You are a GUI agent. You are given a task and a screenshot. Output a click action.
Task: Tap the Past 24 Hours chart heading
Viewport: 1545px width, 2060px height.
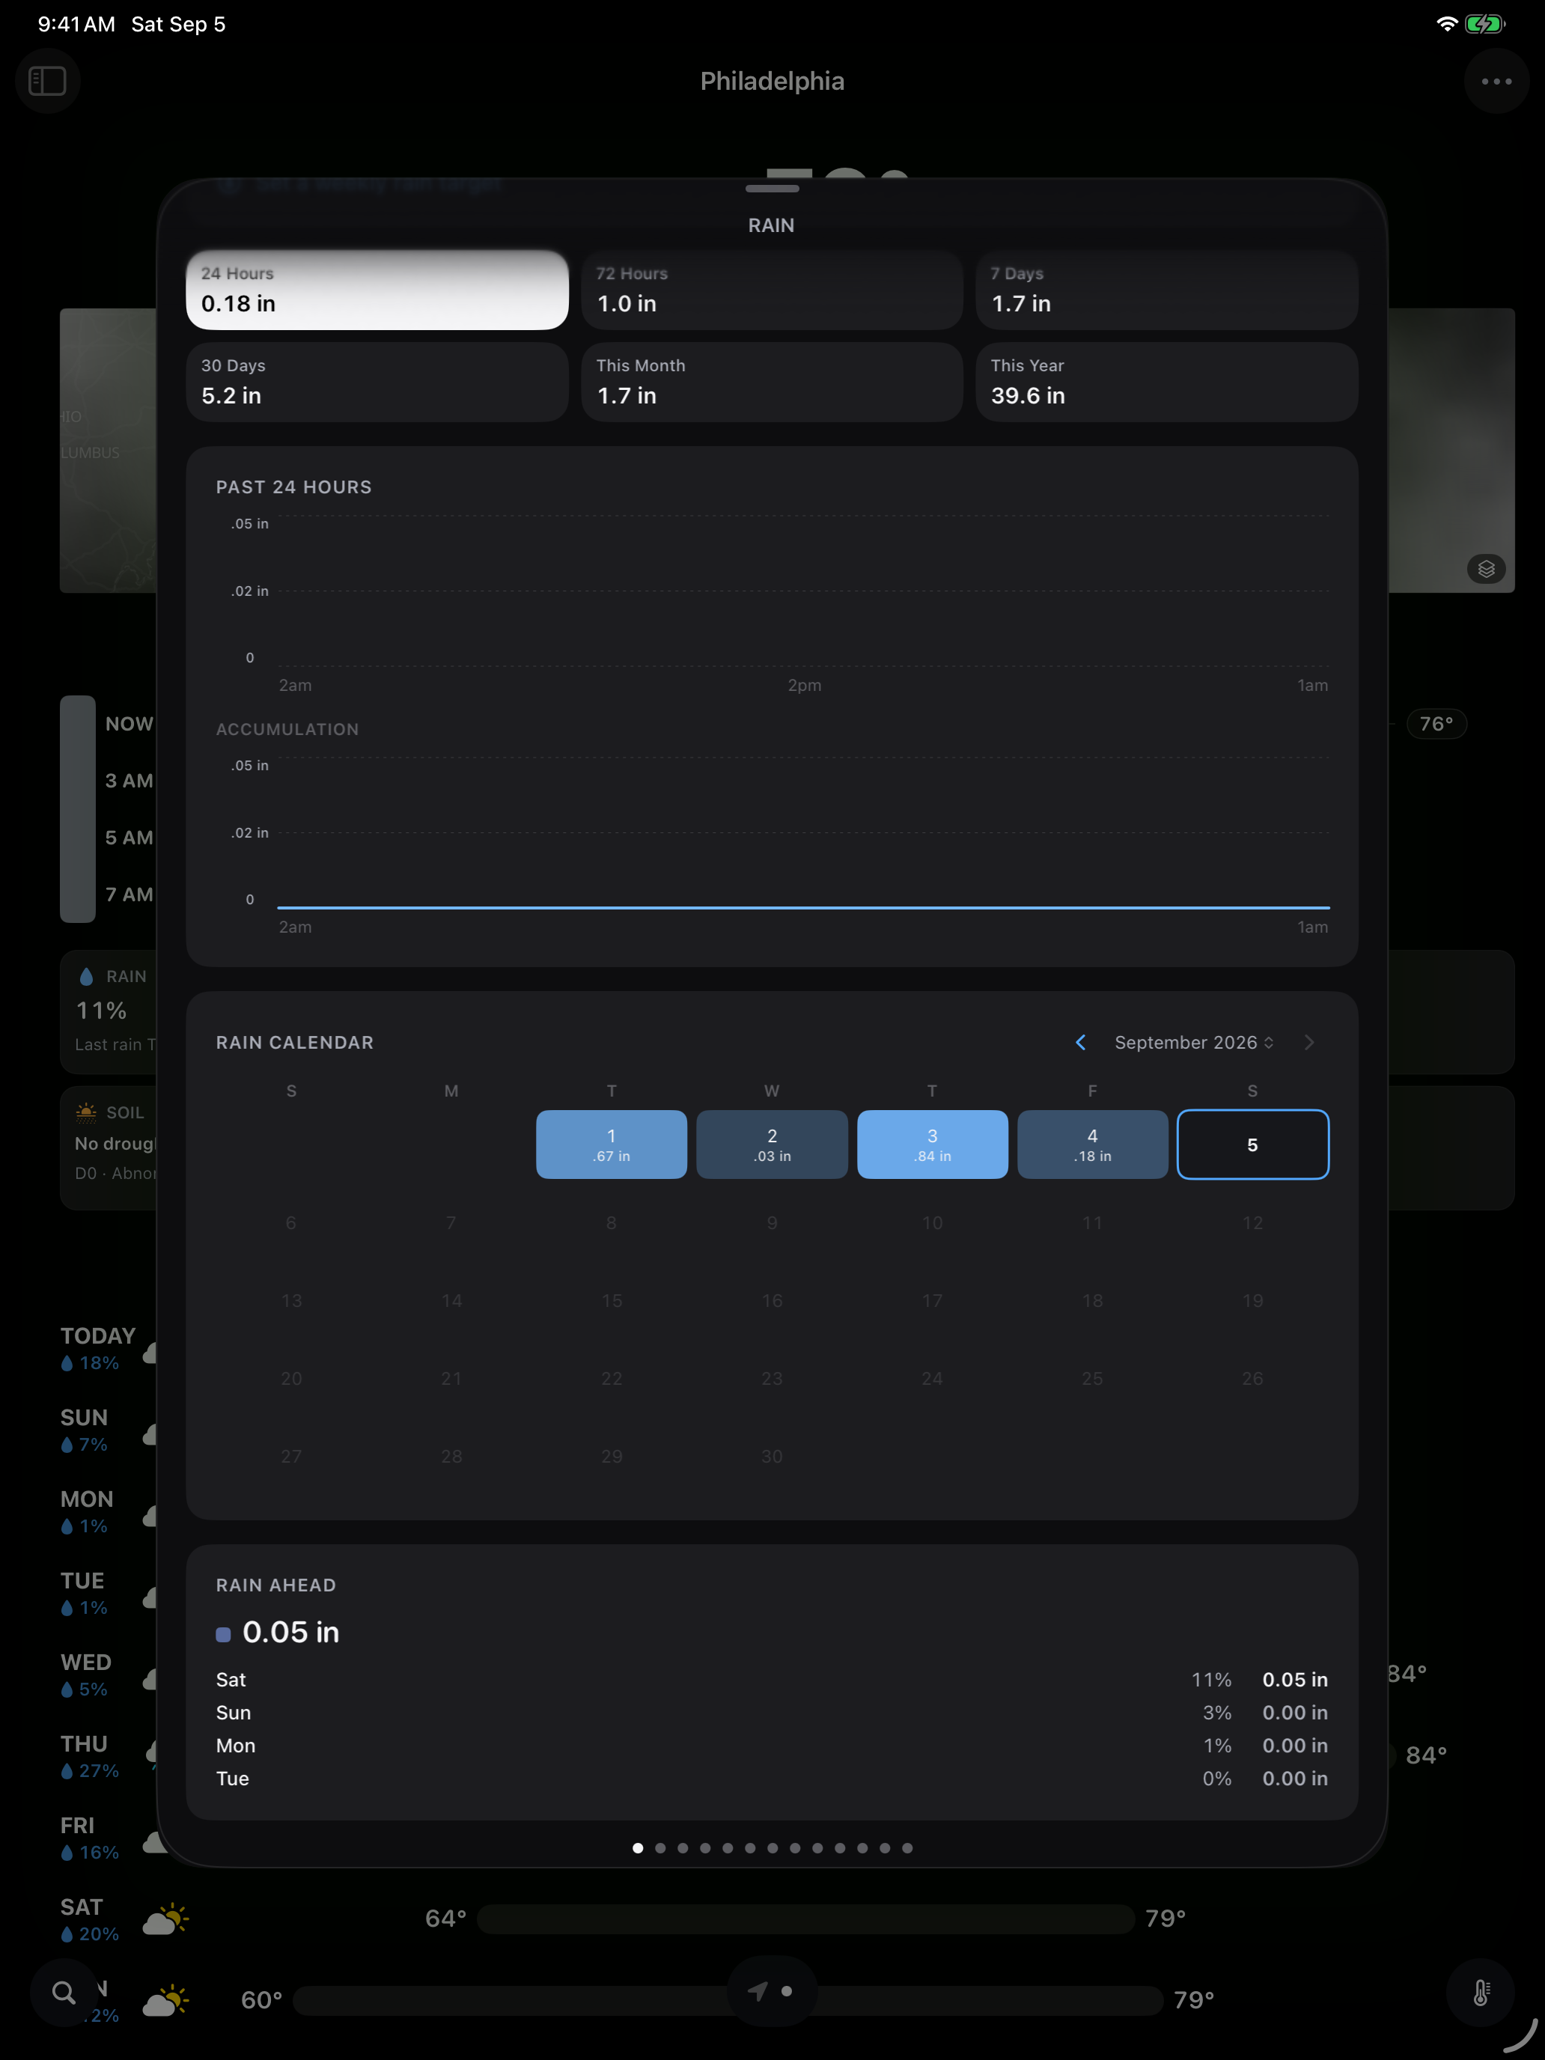click(x=293, y=487)
